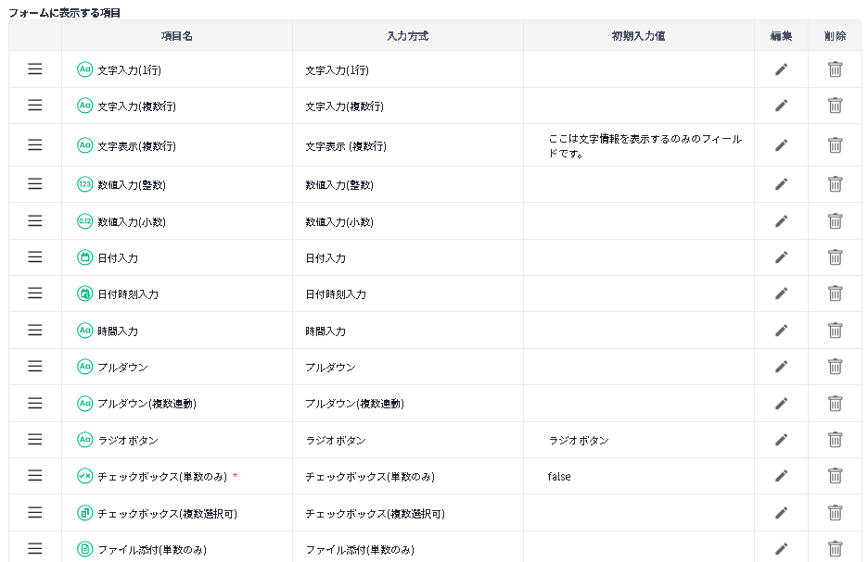
Task: Remove the 時間入力 row with trash icon
Action: [x=835, y=331]
